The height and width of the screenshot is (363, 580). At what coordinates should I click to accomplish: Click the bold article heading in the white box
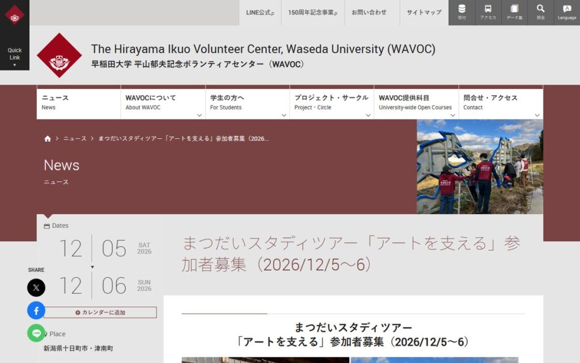click(x=353, y=335)
